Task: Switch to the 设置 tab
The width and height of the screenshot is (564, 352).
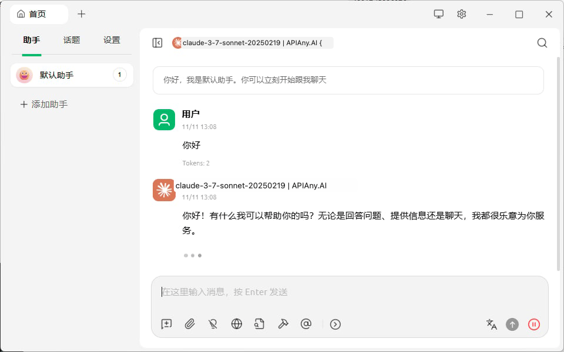Action: point(112,40)
